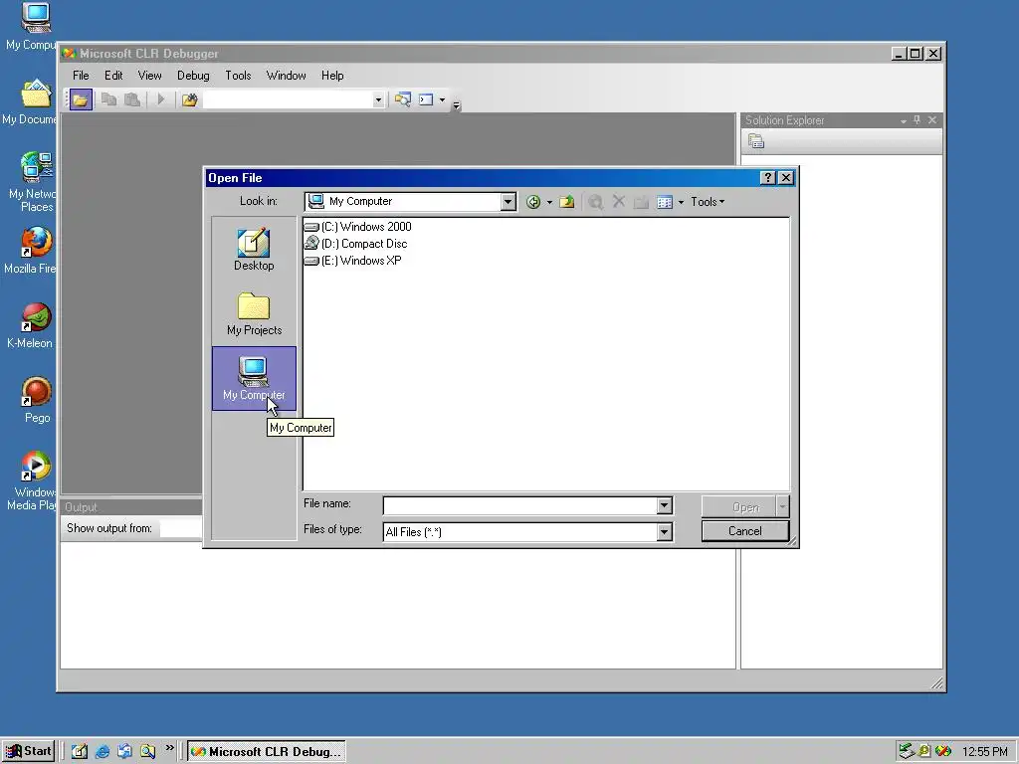Click the Views icon in Open File
The width and height of the screenshot is (1019, 764).
(664, 202)
